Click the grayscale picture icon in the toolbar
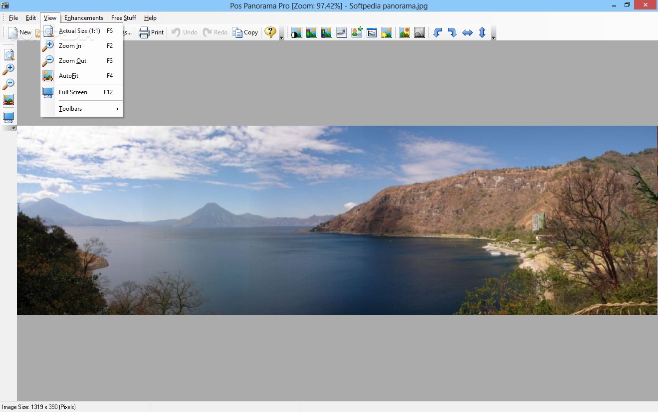658x412 pixels. point(420,32)
